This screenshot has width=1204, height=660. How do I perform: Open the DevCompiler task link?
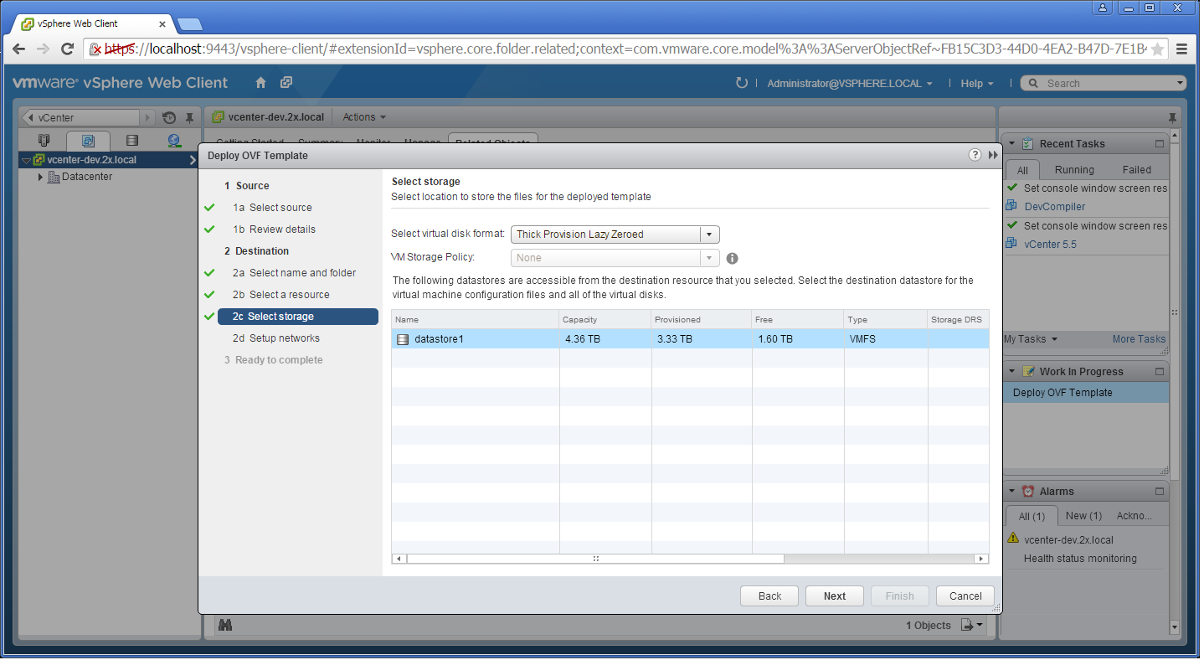tap(1054, 207)
